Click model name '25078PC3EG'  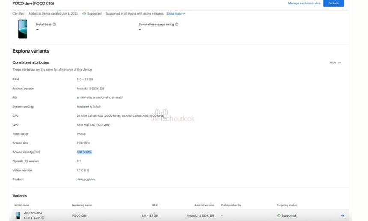(x=33, y=213)
